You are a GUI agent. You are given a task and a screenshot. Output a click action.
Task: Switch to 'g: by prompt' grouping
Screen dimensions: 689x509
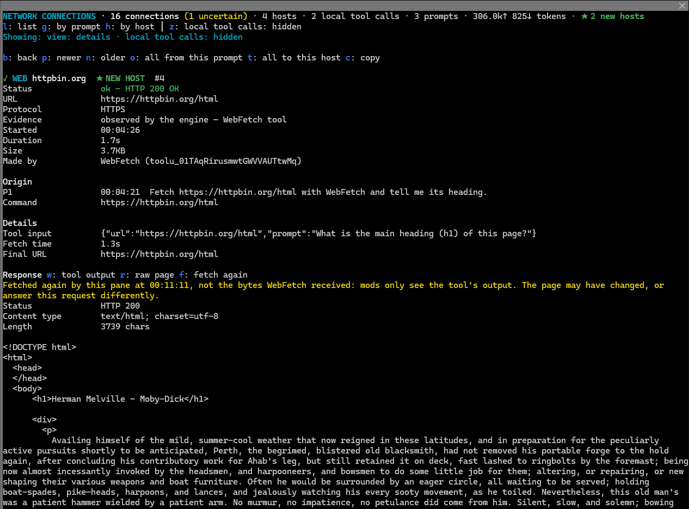71,26
